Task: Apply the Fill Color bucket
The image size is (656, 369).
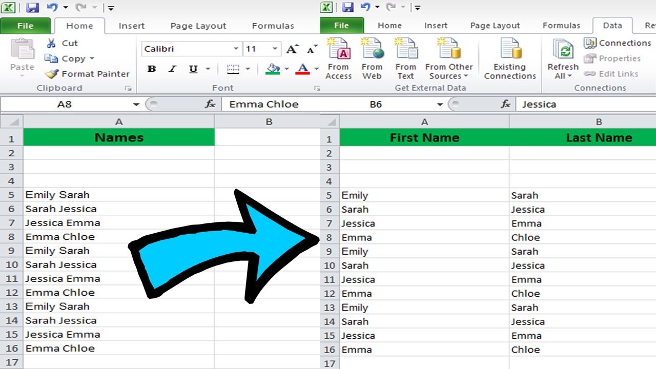Action: pyautogui.click(x=273, y=69)
